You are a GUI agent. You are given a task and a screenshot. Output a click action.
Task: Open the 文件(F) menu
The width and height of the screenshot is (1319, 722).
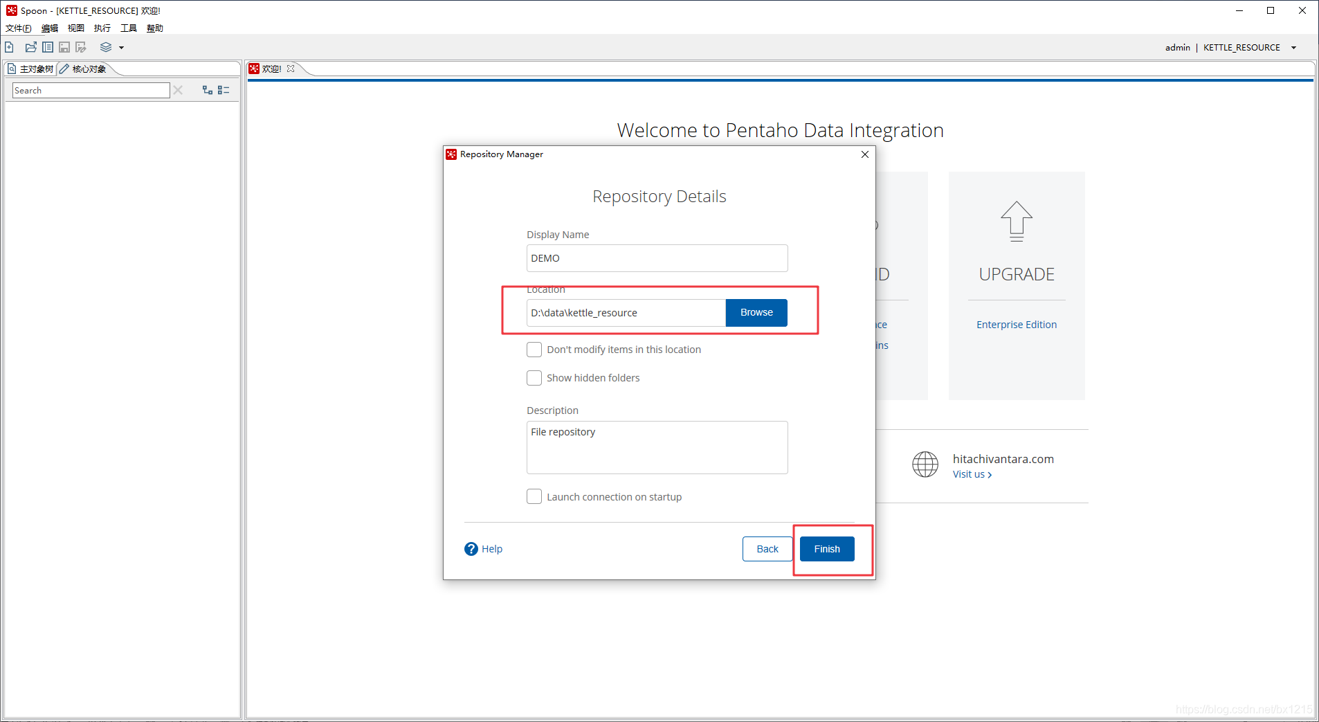[x=19, y=28]
